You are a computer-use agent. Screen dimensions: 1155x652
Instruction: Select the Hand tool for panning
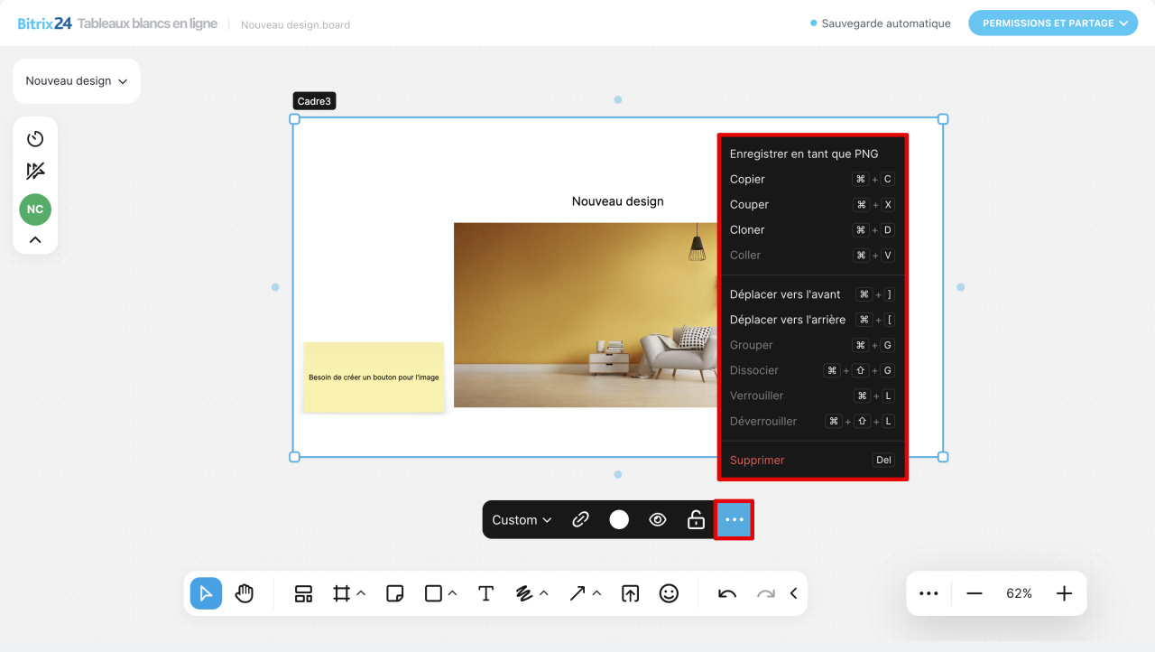pyautogui.click(x=245, y=593)
